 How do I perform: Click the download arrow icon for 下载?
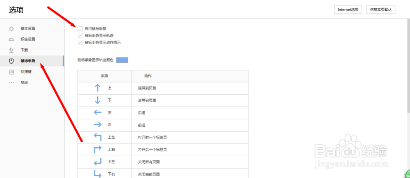pyautogui.click(x=11, y=50)
